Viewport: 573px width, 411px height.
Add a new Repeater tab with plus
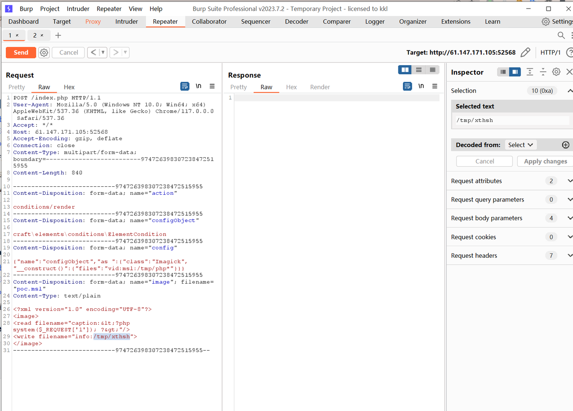(x=58, y=35)
